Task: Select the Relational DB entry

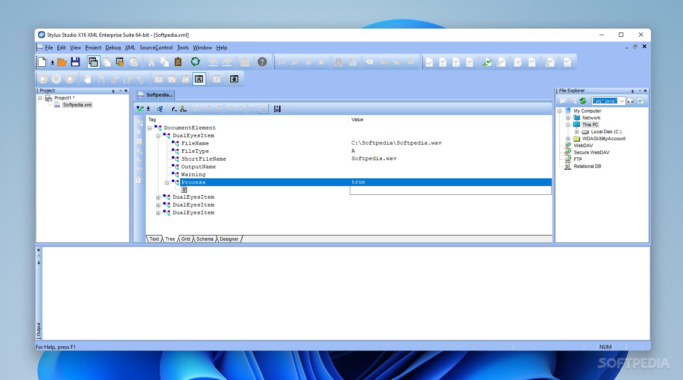Action: coord(587,166)
